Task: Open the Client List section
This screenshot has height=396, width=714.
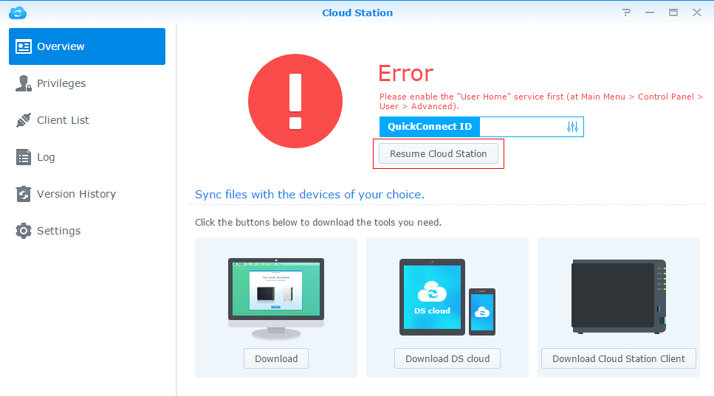Action: pos(87,120)
